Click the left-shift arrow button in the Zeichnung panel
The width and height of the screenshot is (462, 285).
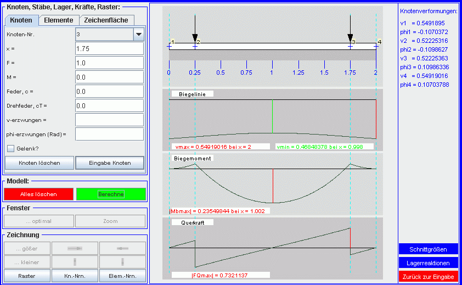point(122,248)
